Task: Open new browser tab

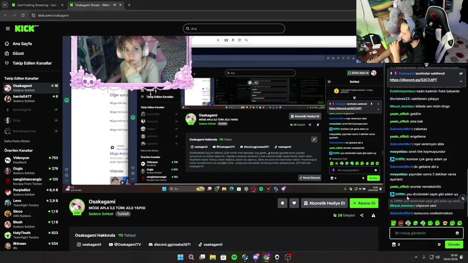Action: tap(129, 5)
